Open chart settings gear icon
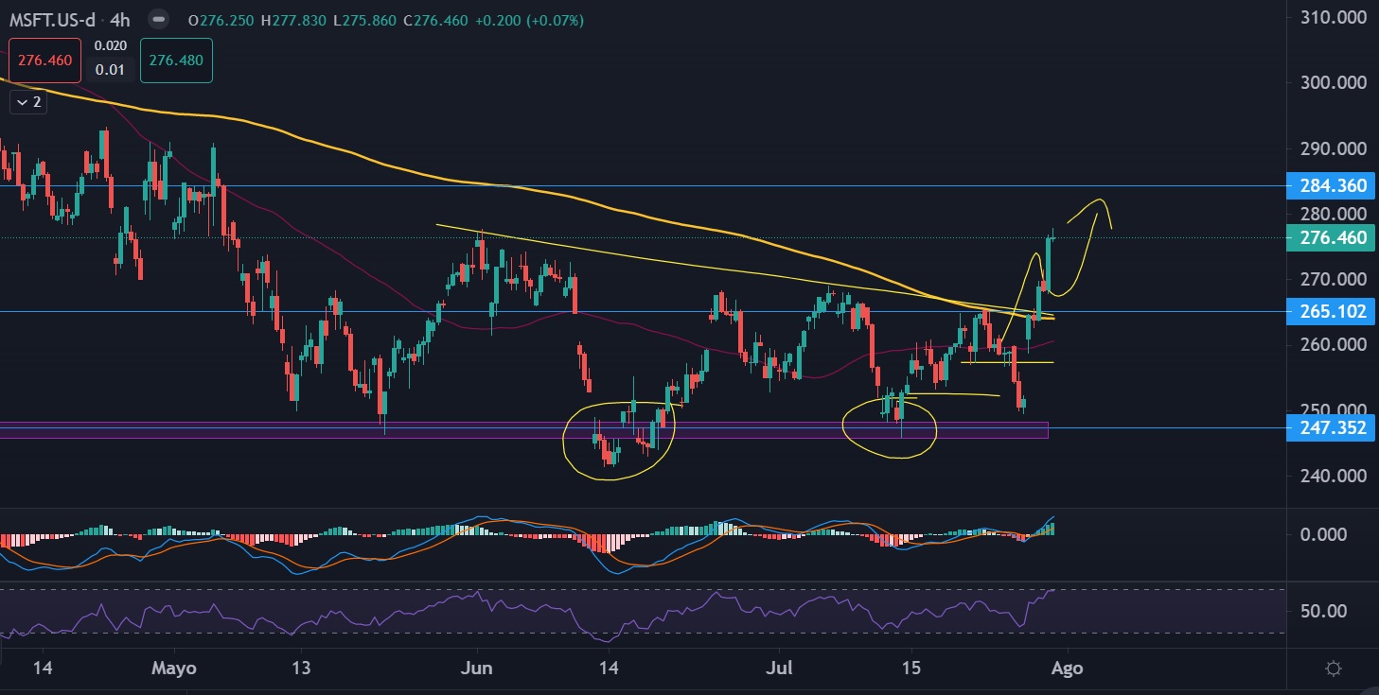The width and height of the screenshot is (1379, 695). point(1334,669)
